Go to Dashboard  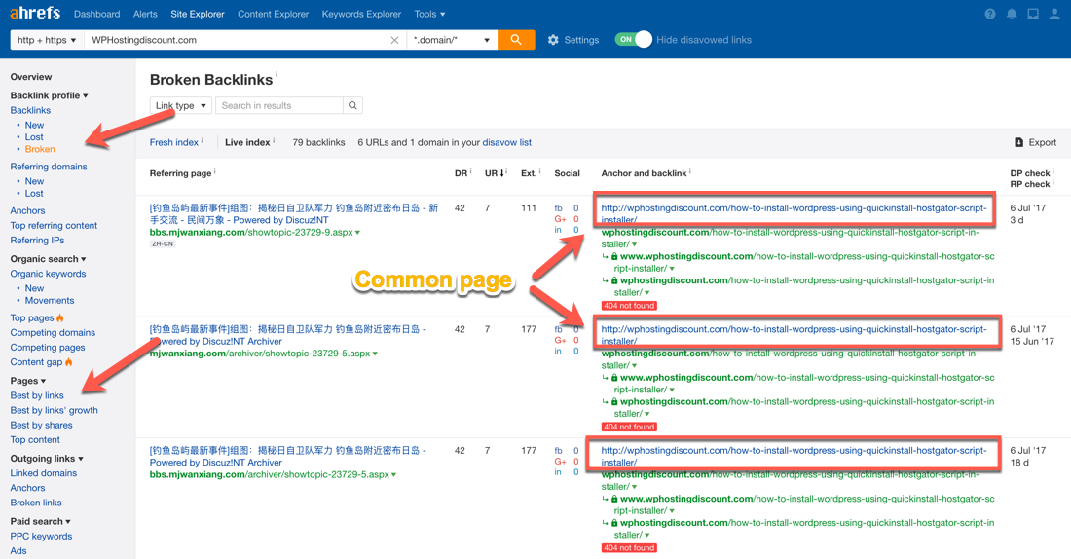tap(97, 14)
